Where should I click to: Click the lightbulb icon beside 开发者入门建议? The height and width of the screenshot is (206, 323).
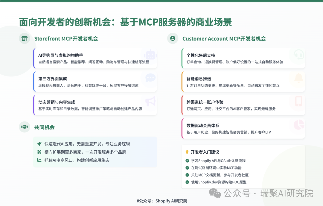tap(187, 152)
